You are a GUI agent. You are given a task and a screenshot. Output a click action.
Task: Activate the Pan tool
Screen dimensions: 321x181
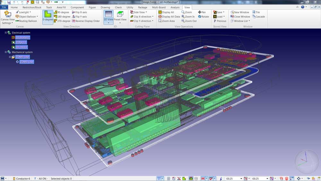point(202,12)
